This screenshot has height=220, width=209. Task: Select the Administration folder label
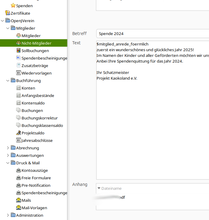[x=30, y=215]
